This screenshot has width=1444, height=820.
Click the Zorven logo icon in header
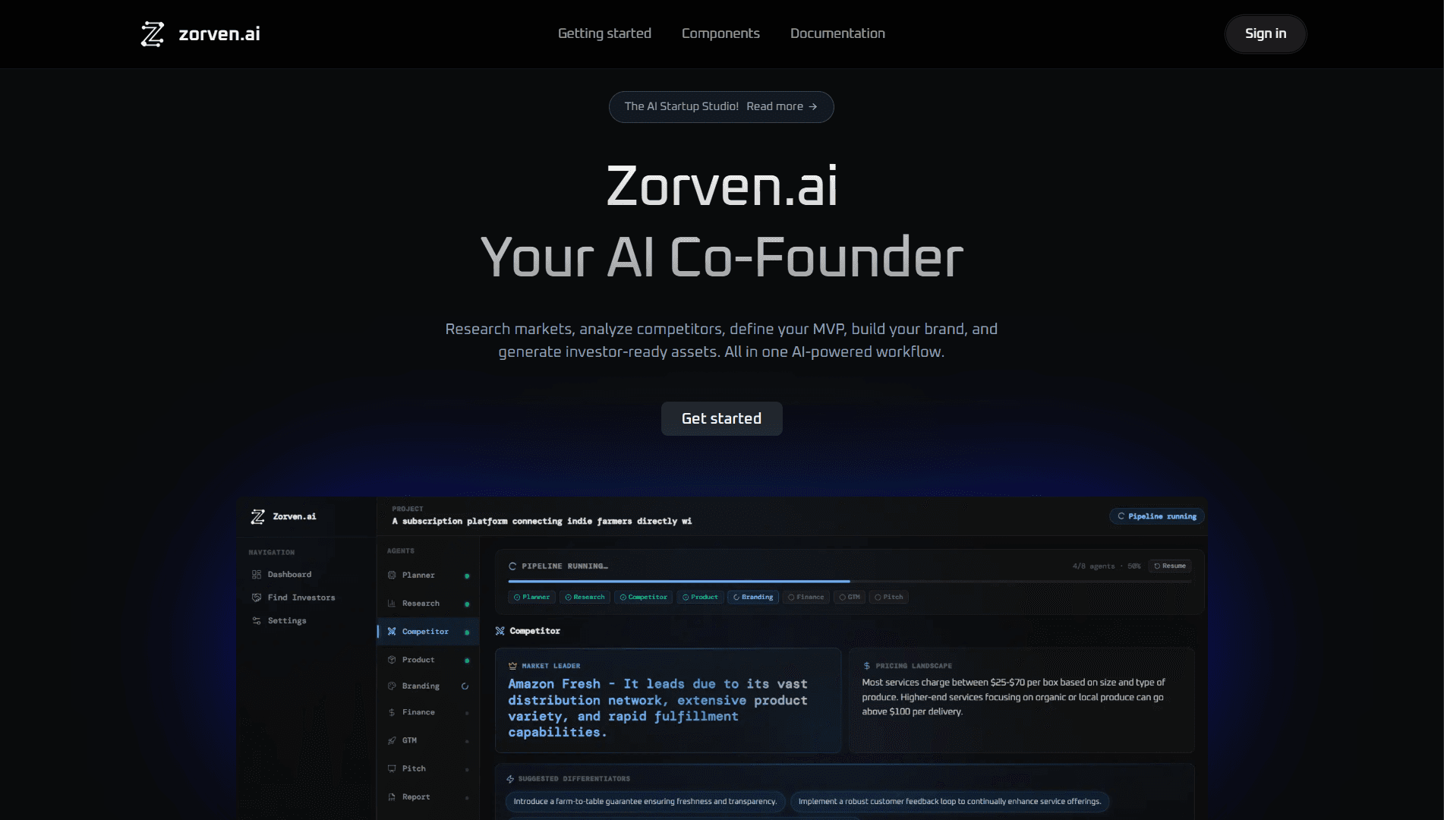click(153, 34)
